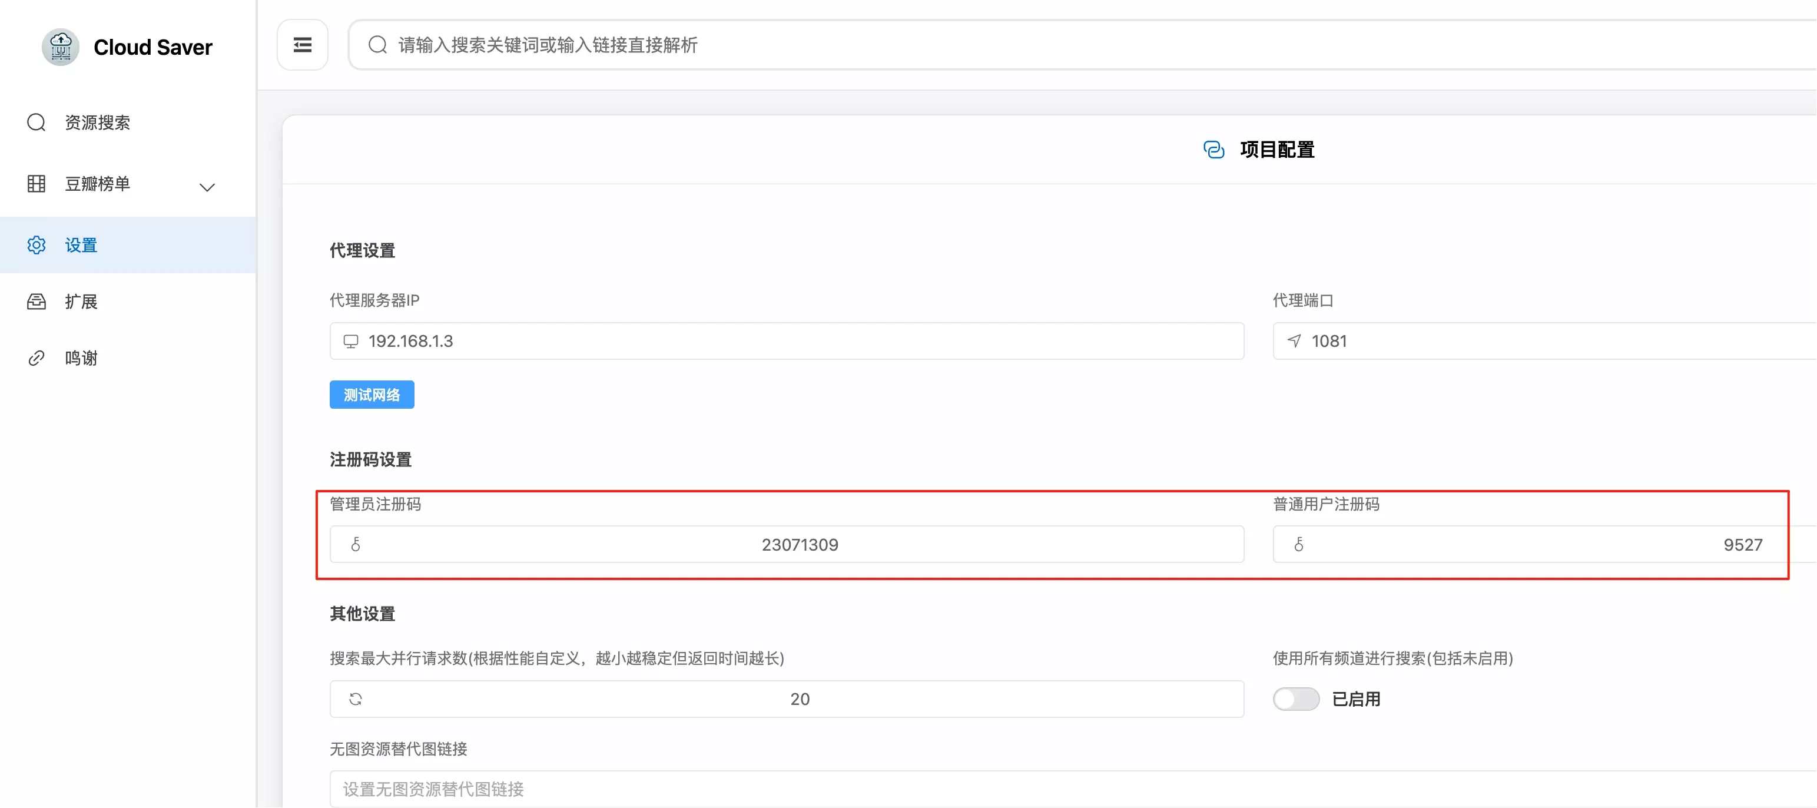Click the 使用所有频道进行搜索 label
The height and width of the screenshot is (808, 1817).
click(x=1393, y=658)
